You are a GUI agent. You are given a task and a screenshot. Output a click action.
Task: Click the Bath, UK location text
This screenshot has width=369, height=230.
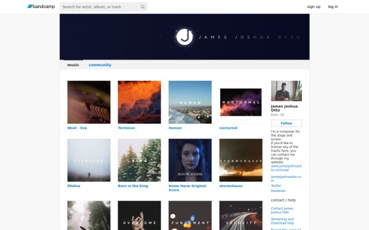pyautogui.click(x=277, y=115)
